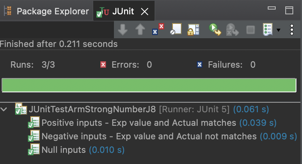Click the green test progress bar
Screen dimensions: 302x164
(x=149, y=85)
